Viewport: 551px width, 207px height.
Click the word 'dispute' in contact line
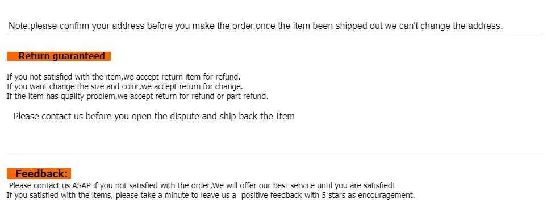coord(185,116)
